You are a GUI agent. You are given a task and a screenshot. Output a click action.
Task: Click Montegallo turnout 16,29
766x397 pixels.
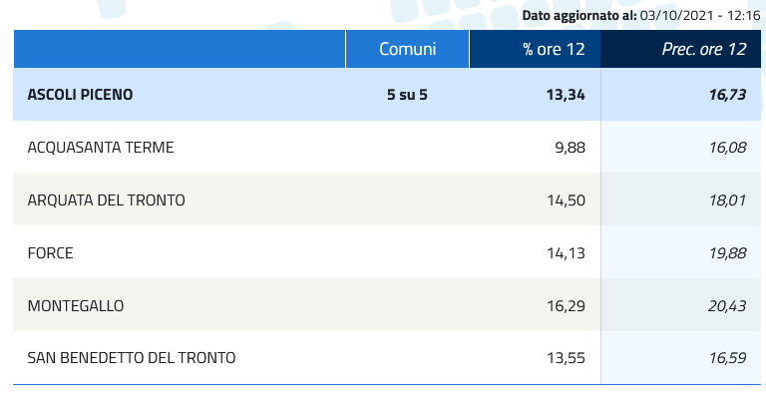(x=566, y=305)
